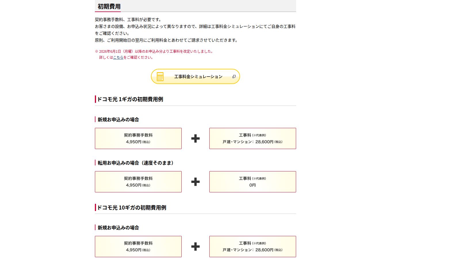Image resolution: width=460 pixels, height=258 pixels.
Task: Click 新規お申込みの場合 under 10ギガ section
Action: tap(118, 228)
